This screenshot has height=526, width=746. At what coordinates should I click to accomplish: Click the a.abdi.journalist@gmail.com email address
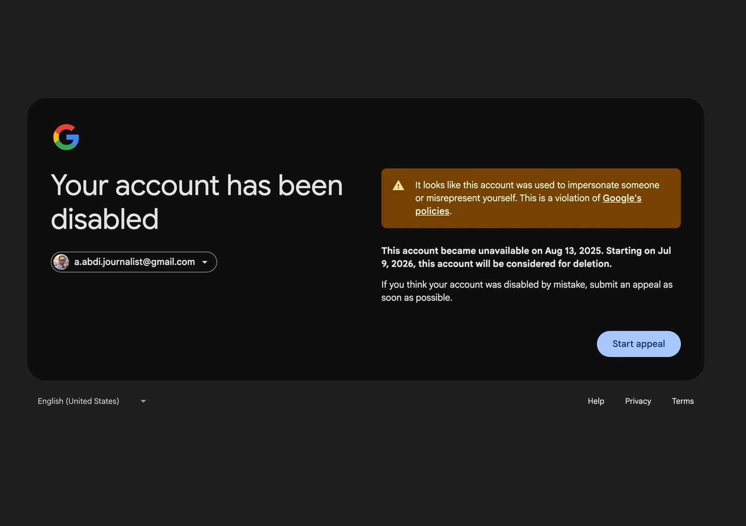pos(134,262)
